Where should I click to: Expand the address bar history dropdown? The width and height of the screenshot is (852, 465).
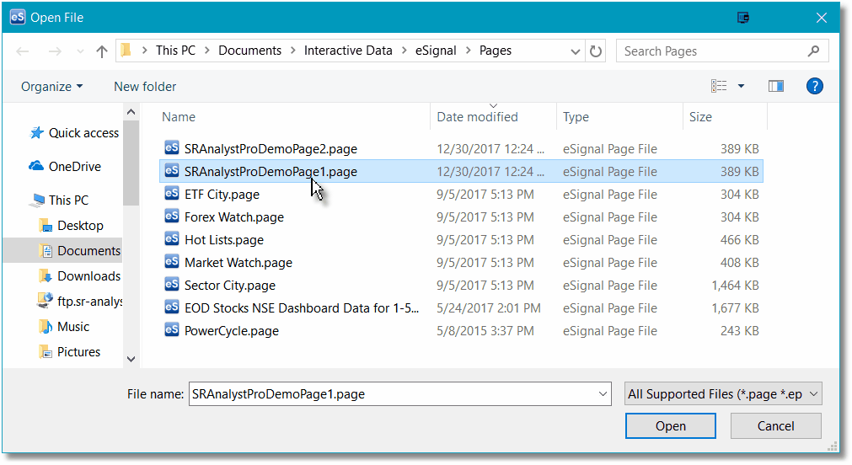pos(575,51)
